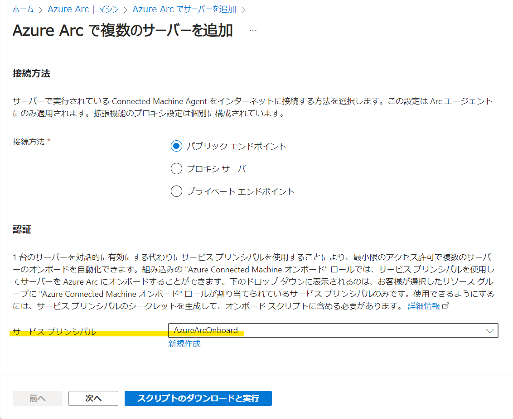Click the first breadcrumb separator chevron after ホーム
Image resolution: width=513 pixels, height=419 pixels.
click(x=41, y=10)
